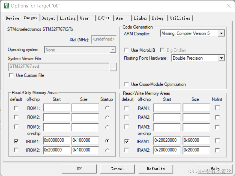
Task: Close the Options for Target dialog
Action: (228, 6)
